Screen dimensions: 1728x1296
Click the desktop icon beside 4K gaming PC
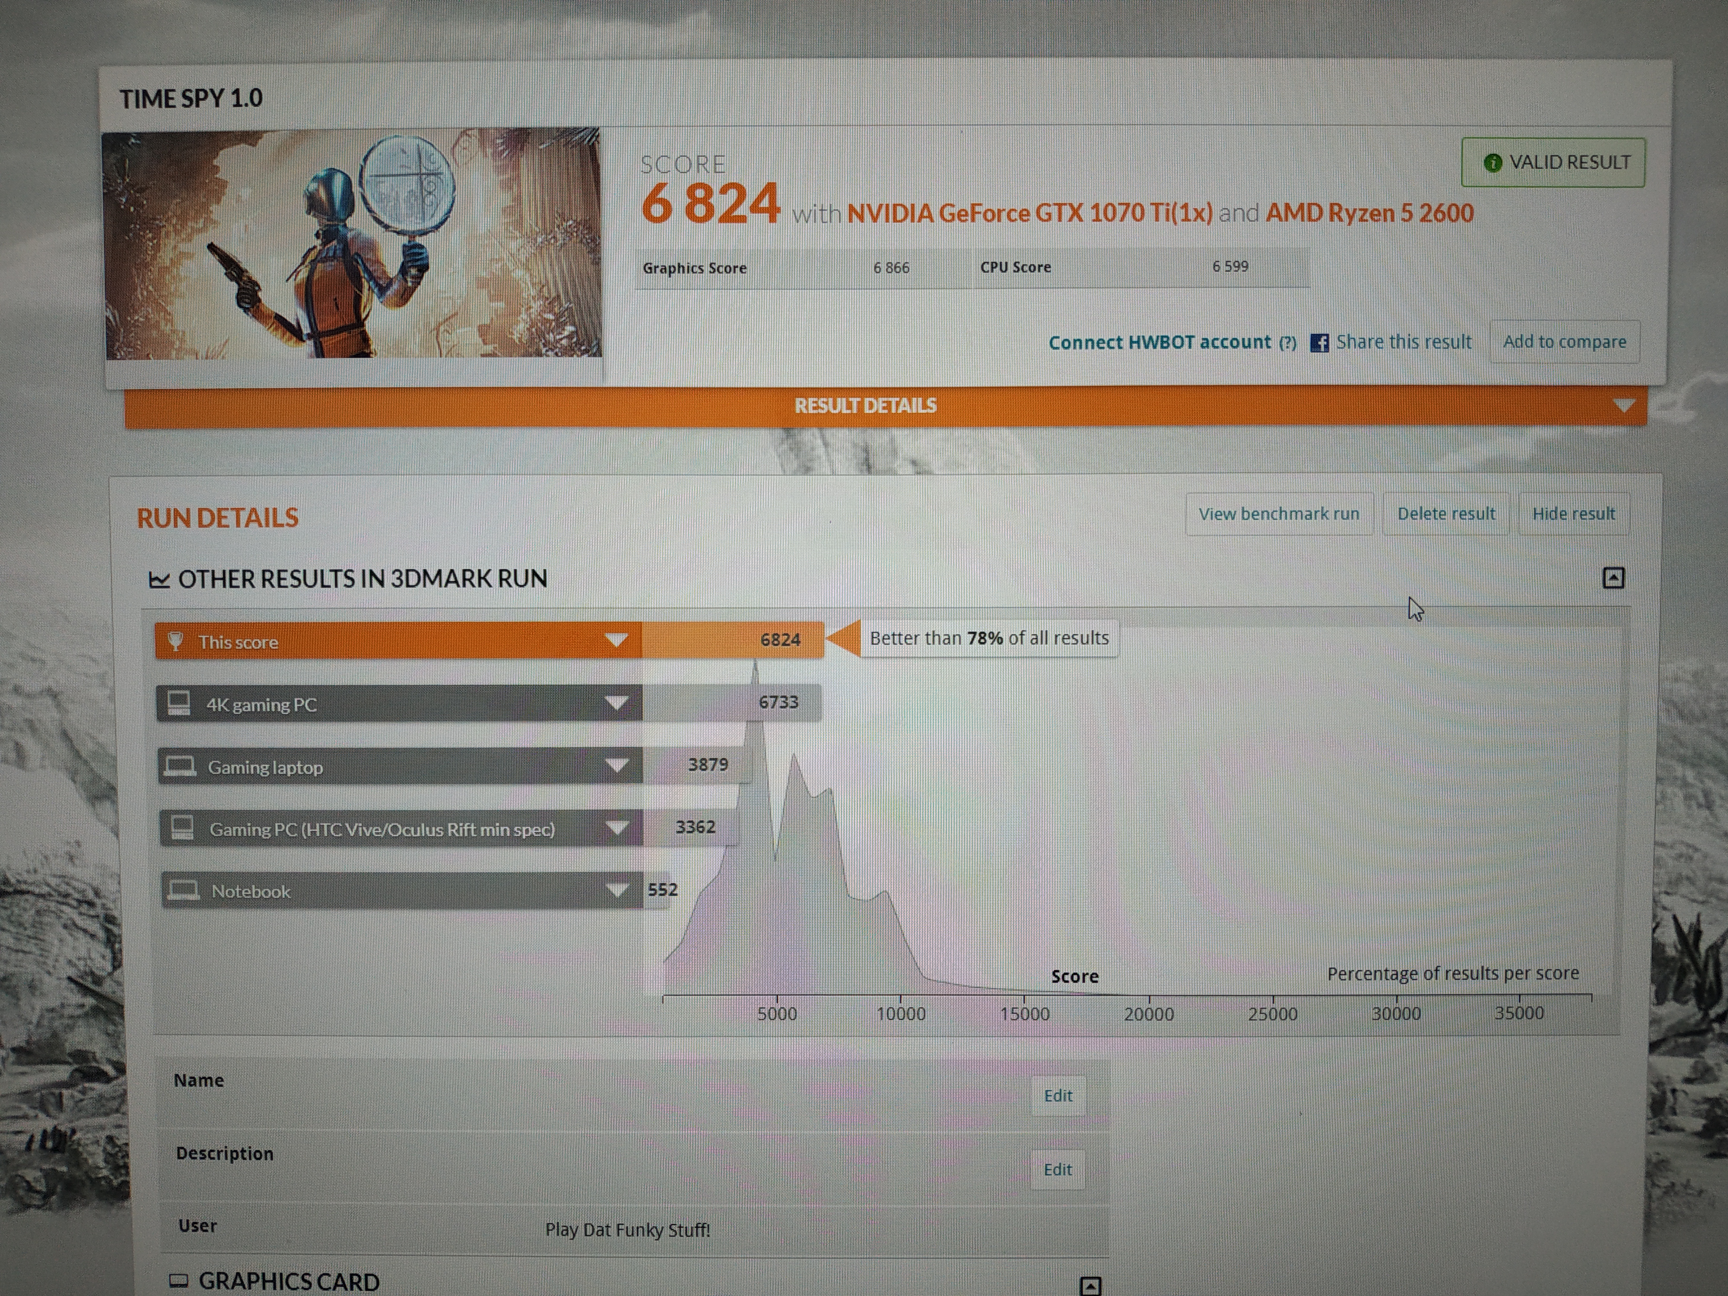point(179,703)
